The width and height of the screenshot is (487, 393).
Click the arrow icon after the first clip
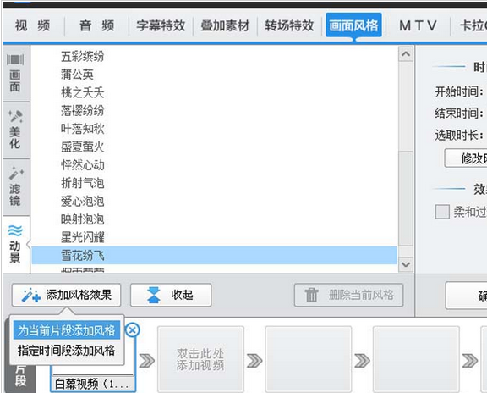tap(146, 361)
